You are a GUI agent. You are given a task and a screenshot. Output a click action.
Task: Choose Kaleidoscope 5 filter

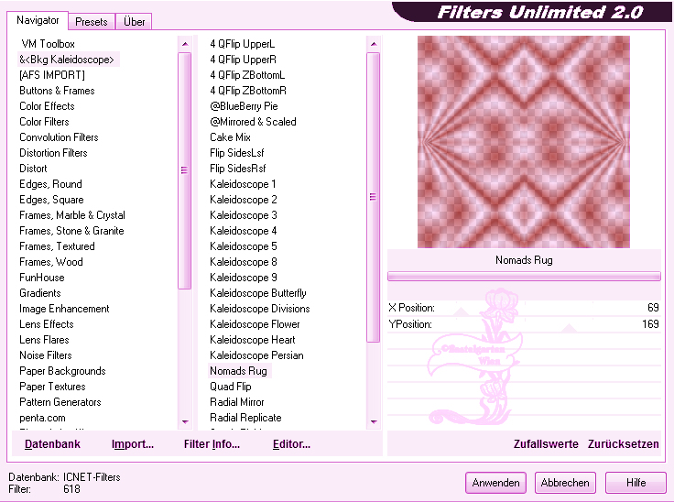click(244, 246)
